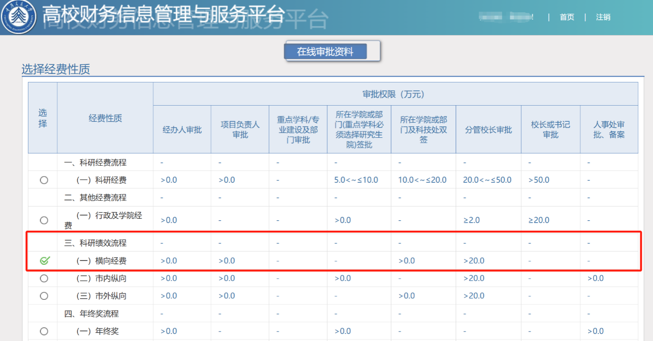Choose the 行政及学院经费 radio option
This screenshot has height=341, width=653.
point(44,220)
